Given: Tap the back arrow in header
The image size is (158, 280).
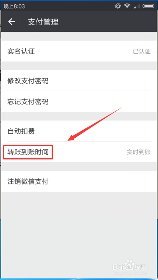Looking at the screenshot, I should (12, 22).
